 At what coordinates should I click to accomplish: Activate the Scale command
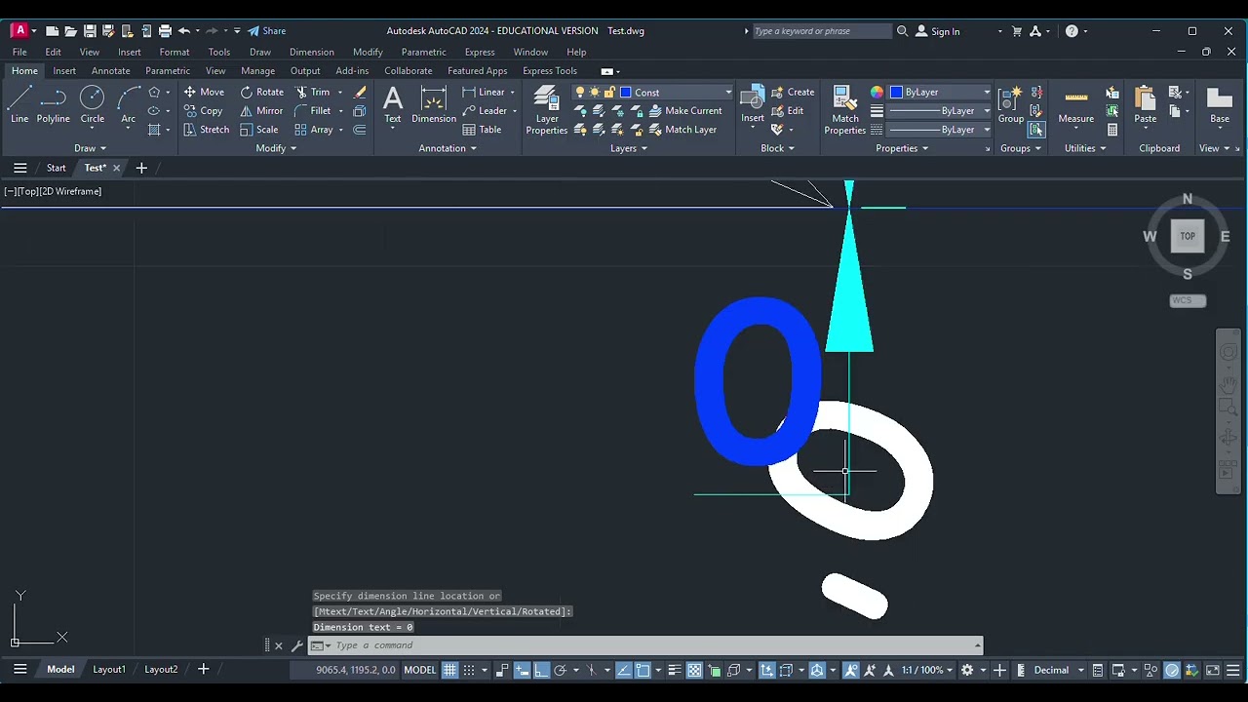point(259,130)
